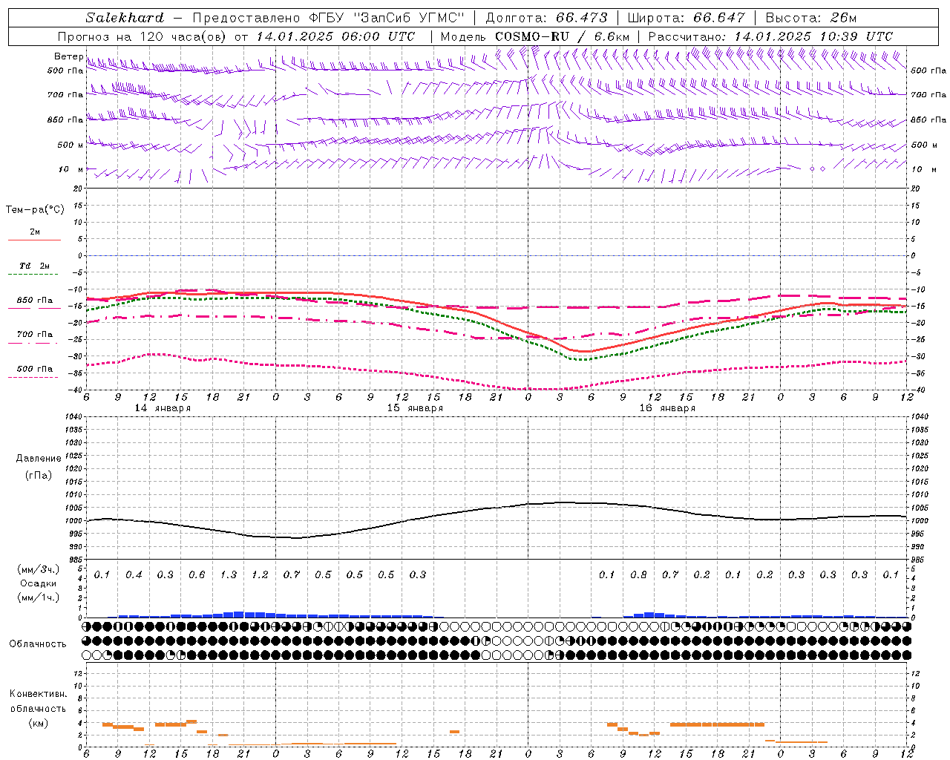
Task: Click the "0.4" precipitation value
Action: tap(134, 574)
